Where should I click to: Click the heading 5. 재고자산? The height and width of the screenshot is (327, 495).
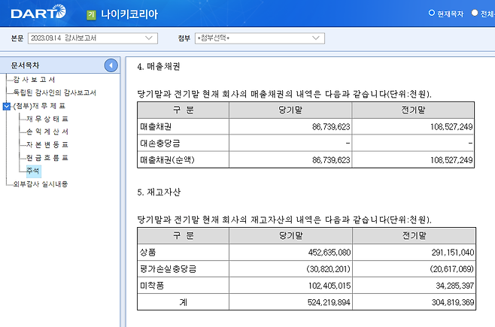coord(159,192)
